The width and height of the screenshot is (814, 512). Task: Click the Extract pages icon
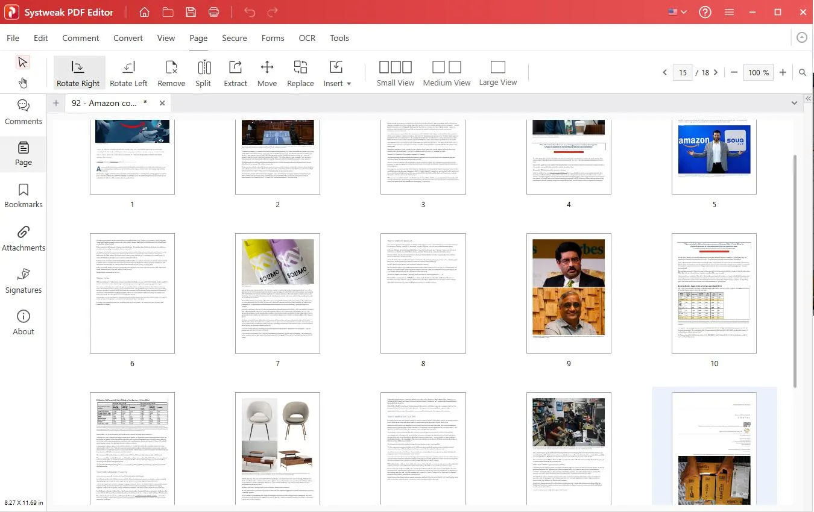point(235,73)
